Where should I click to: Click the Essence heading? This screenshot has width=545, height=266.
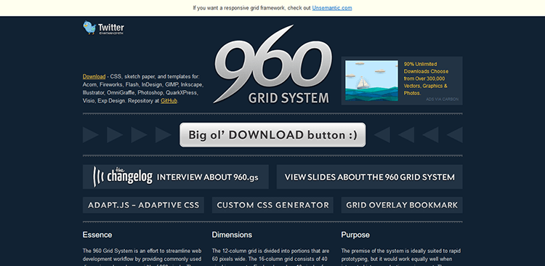[97, 235]
